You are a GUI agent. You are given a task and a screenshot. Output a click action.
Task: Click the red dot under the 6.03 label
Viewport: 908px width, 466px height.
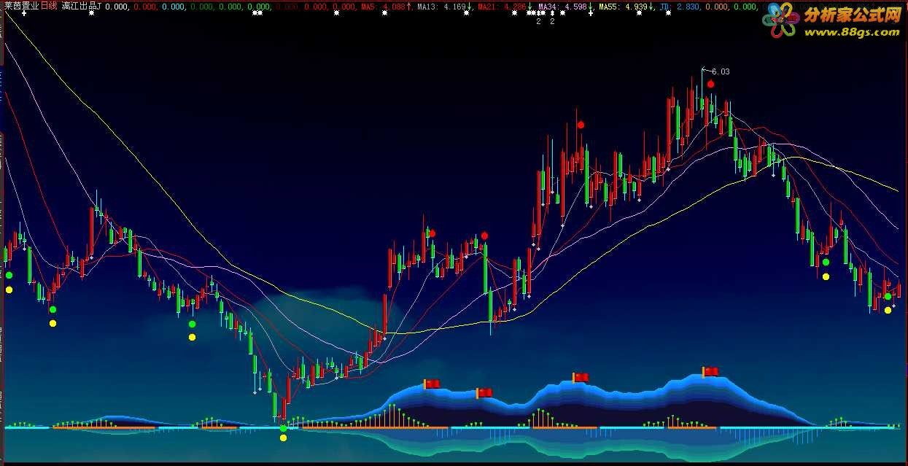(x=710, y=85)
